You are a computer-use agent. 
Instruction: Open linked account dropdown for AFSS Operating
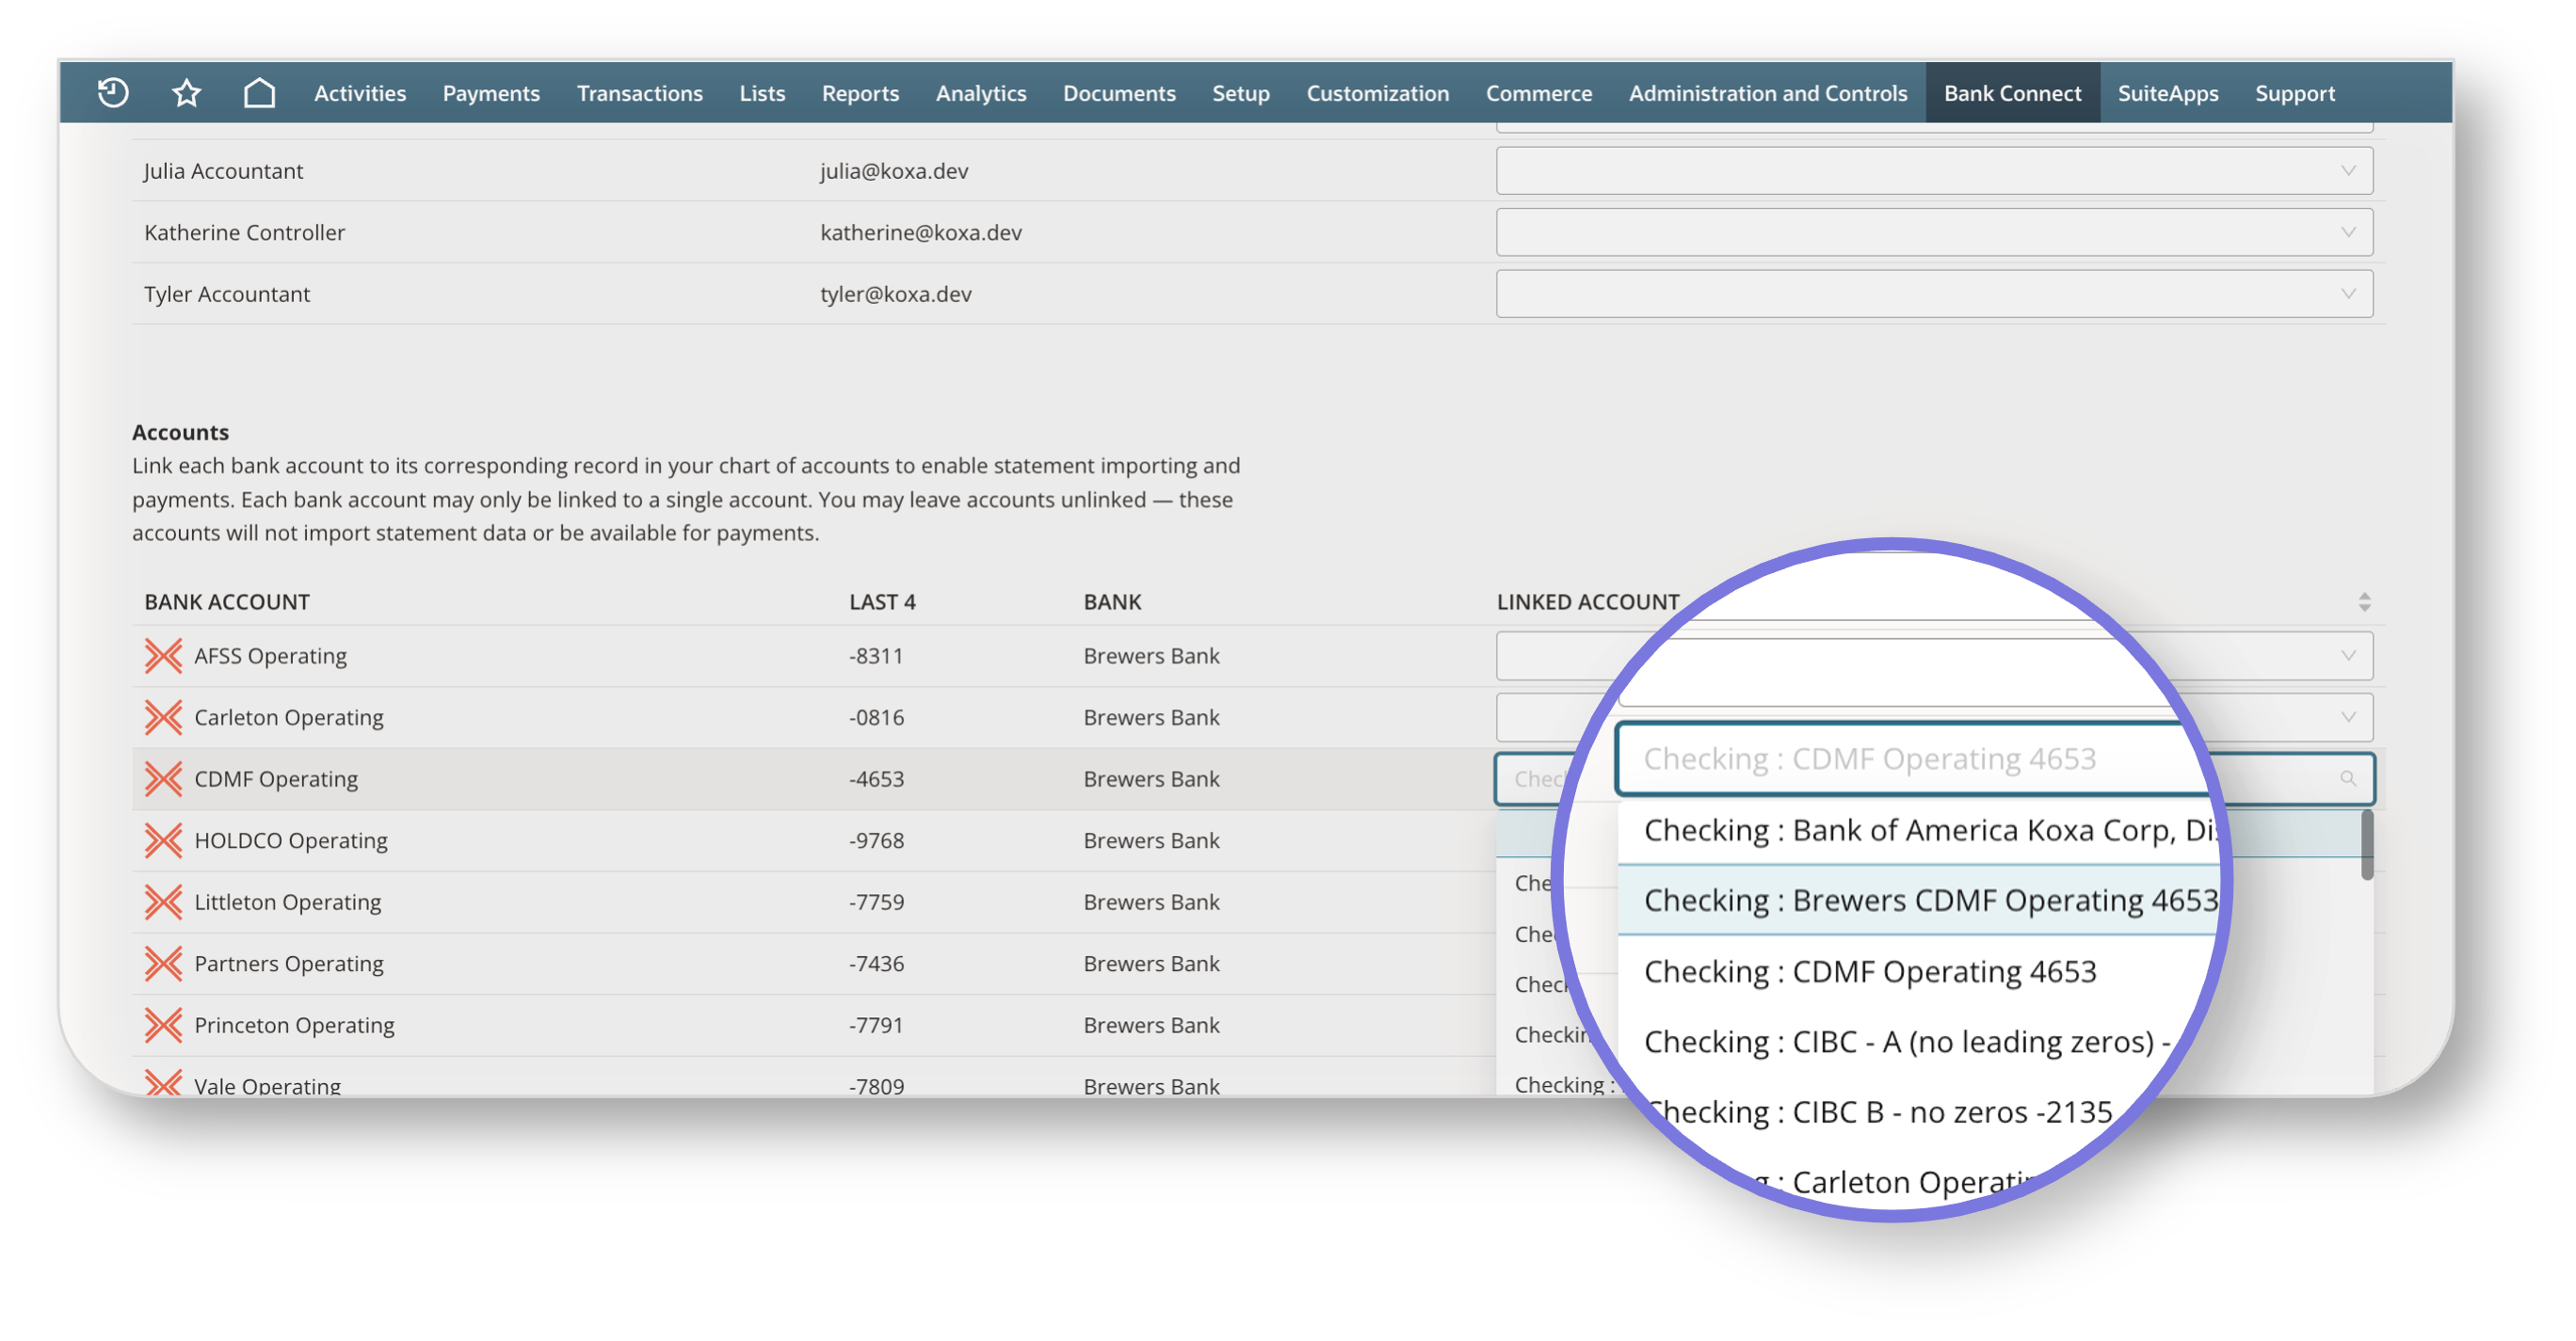(x=1933, y=656)
